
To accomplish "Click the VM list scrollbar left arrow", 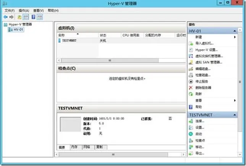I will coord(59,60).
